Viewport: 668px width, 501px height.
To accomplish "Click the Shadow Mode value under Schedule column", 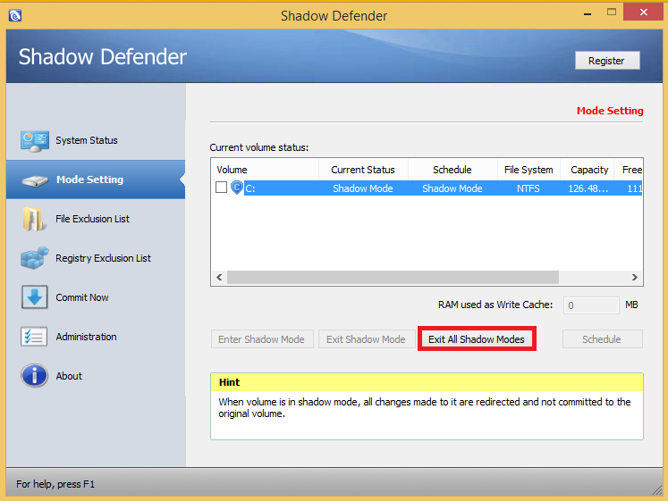I will [x=452, y=188].
